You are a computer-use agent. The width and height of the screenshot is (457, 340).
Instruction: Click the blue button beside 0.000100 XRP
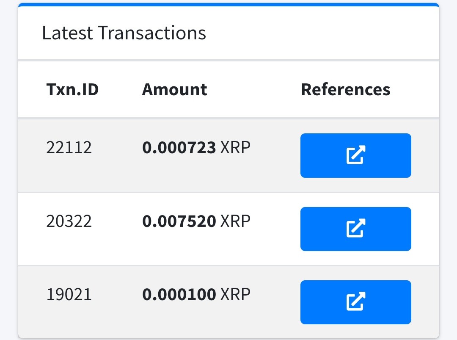coord(355,302)
